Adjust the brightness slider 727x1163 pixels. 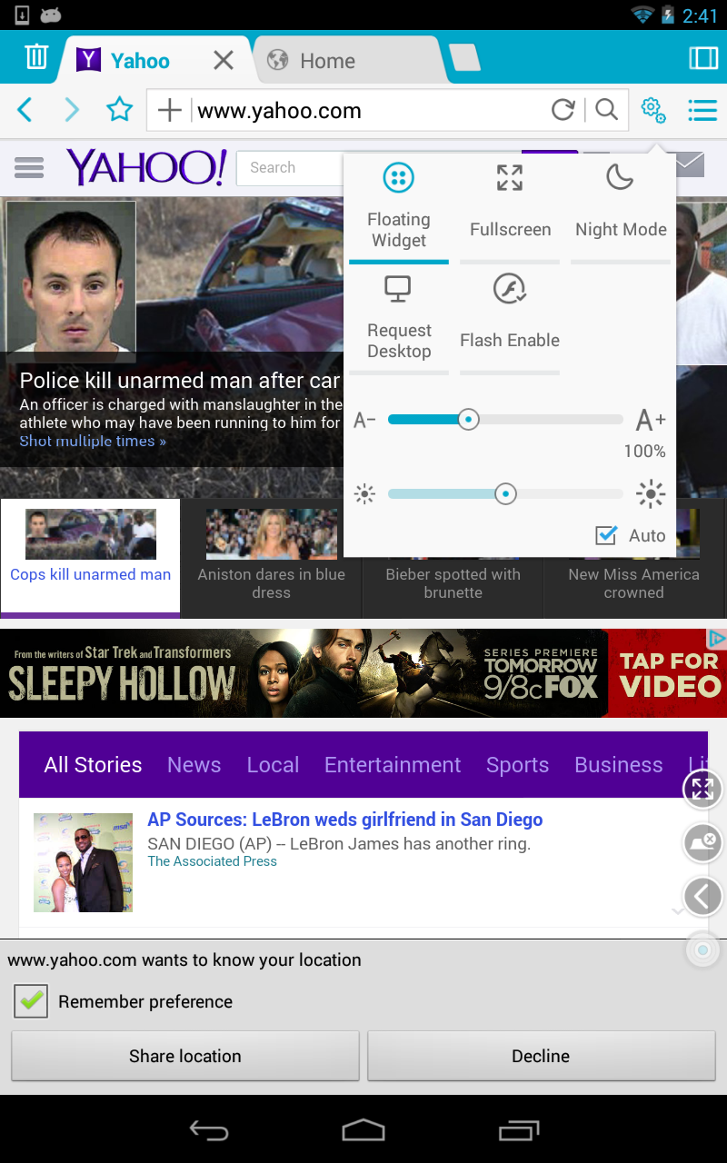point(505,494)
